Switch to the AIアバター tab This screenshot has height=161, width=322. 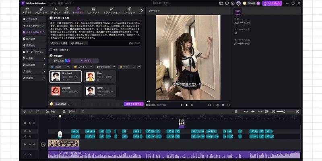point(41,11)
